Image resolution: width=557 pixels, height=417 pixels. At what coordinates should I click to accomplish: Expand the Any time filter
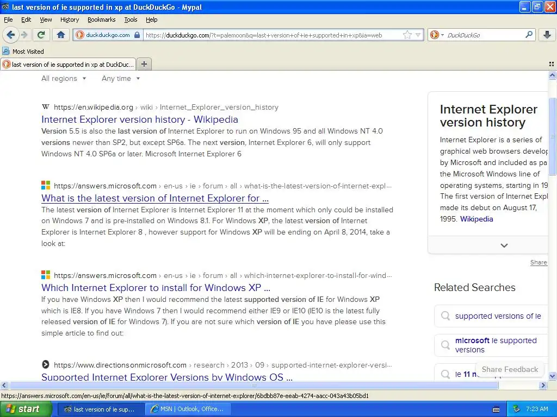point(121,78)
